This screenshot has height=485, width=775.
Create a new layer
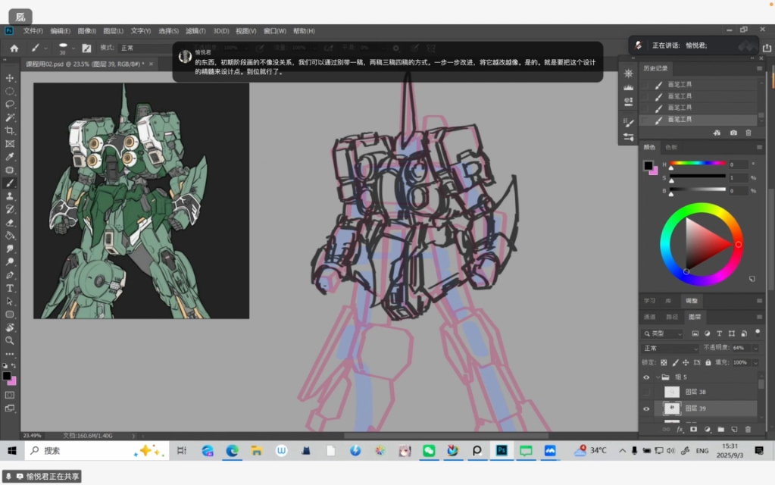(735, 429)
